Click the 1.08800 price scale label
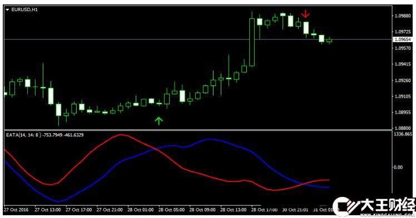This screenshot has height=218, width=416. coord(403,128)
